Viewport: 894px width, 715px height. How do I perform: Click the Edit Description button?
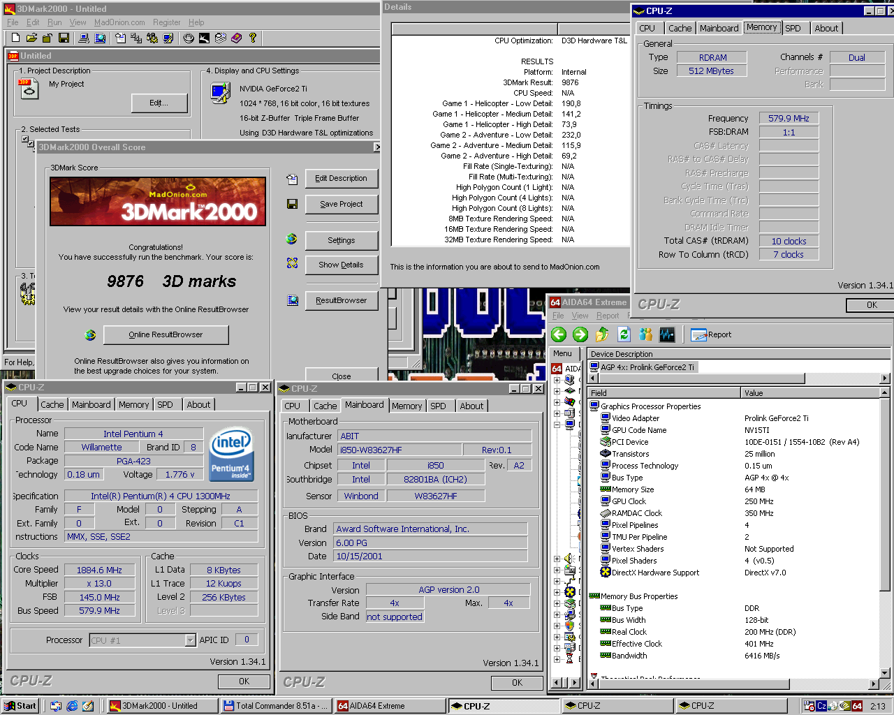point(342,178)
